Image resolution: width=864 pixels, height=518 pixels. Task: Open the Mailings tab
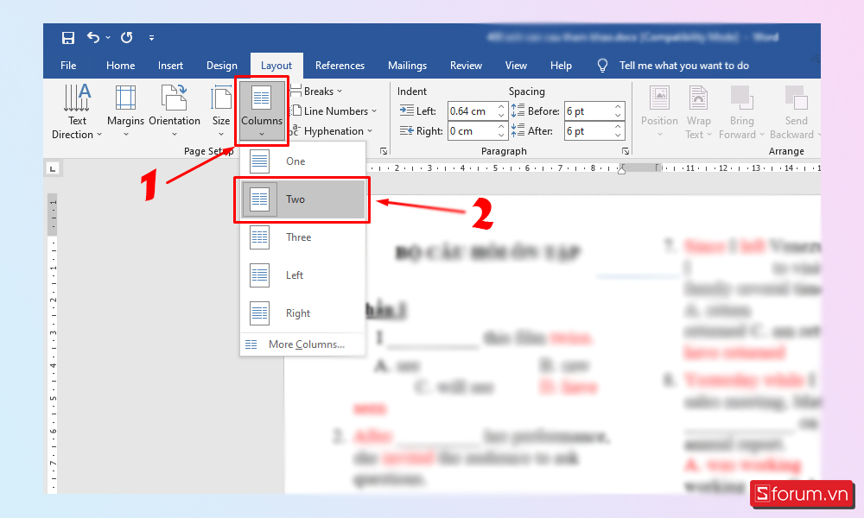pos(407,66)
